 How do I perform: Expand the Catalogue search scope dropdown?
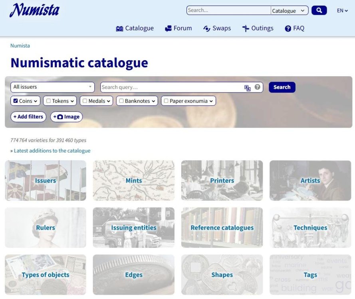290,11
